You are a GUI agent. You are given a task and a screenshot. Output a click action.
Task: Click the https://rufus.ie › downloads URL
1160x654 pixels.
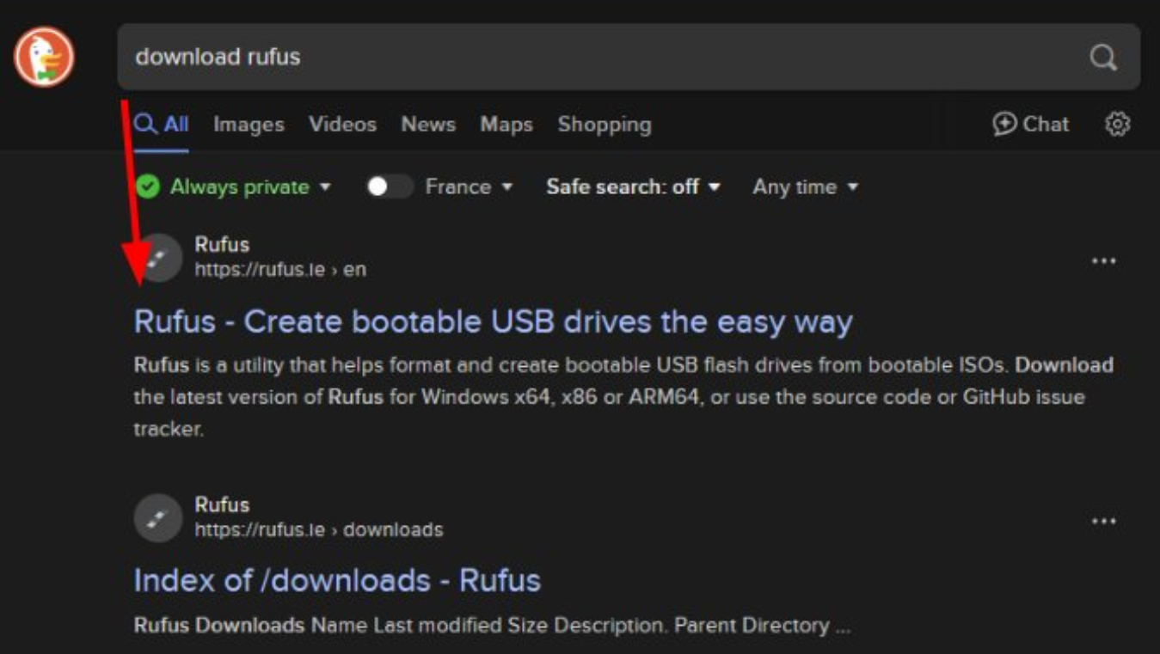(319, 529)
